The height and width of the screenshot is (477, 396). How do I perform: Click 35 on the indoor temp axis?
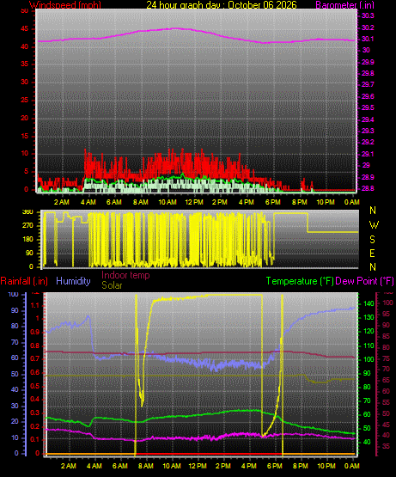click(x=386, y=446)
